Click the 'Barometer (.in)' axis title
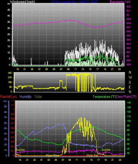Screen dimensions: 138x164 point(120,2)
